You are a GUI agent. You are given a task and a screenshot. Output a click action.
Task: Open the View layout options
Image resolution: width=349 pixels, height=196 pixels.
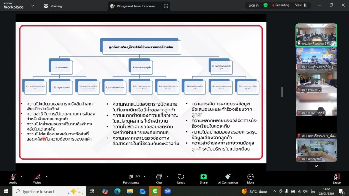coord(300,5)
